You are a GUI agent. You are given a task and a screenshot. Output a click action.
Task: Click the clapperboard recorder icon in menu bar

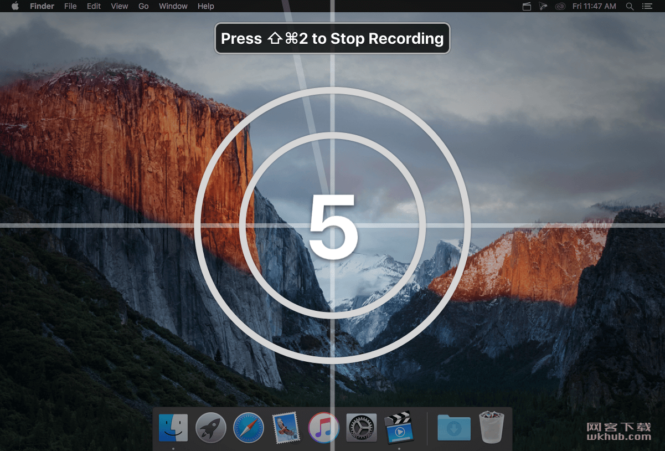point(527,6)
